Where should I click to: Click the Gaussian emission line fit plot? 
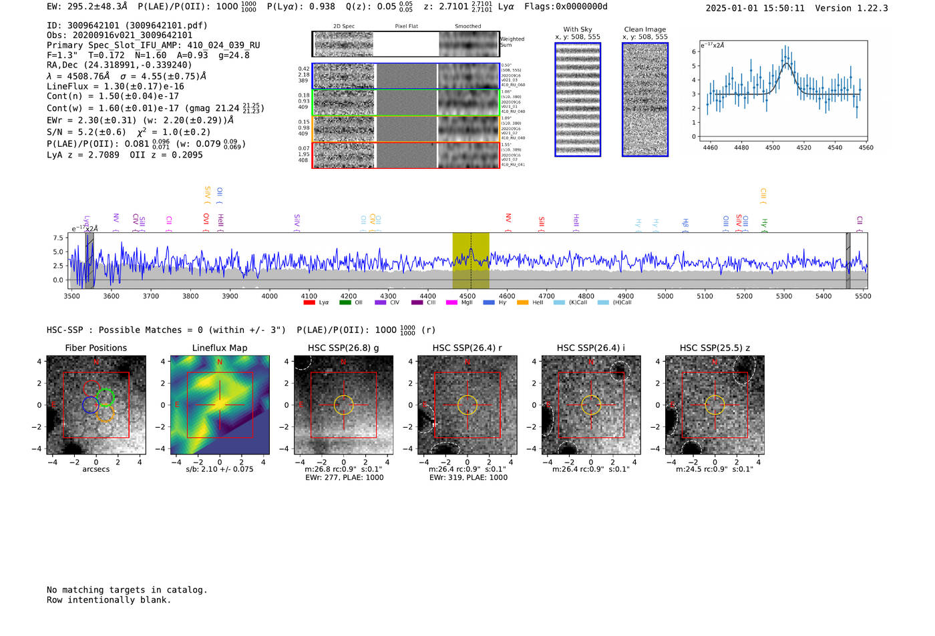tap(783, 91)
